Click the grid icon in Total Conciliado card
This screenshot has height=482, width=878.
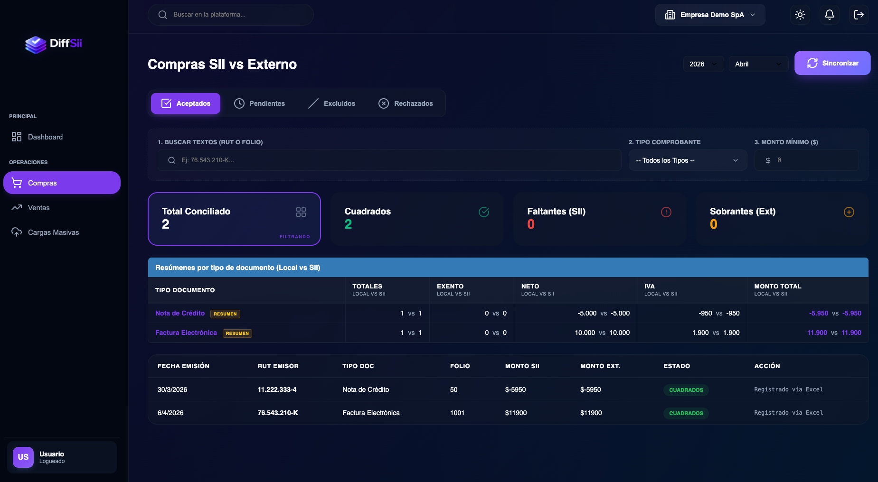coord(301,212)
